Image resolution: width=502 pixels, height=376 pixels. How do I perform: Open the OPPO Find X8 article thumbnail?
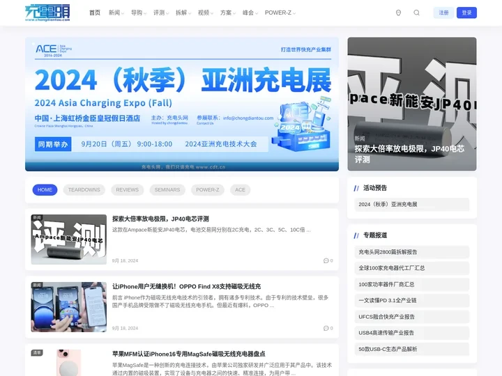[69, 307]
